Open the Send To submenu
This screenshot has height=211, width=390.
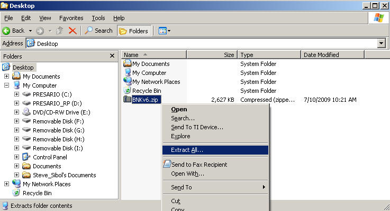point(215,187)
